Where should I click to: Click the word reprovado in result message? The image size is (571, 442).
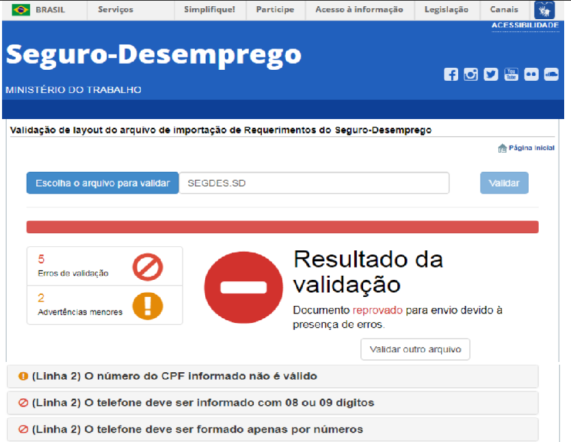377,311
